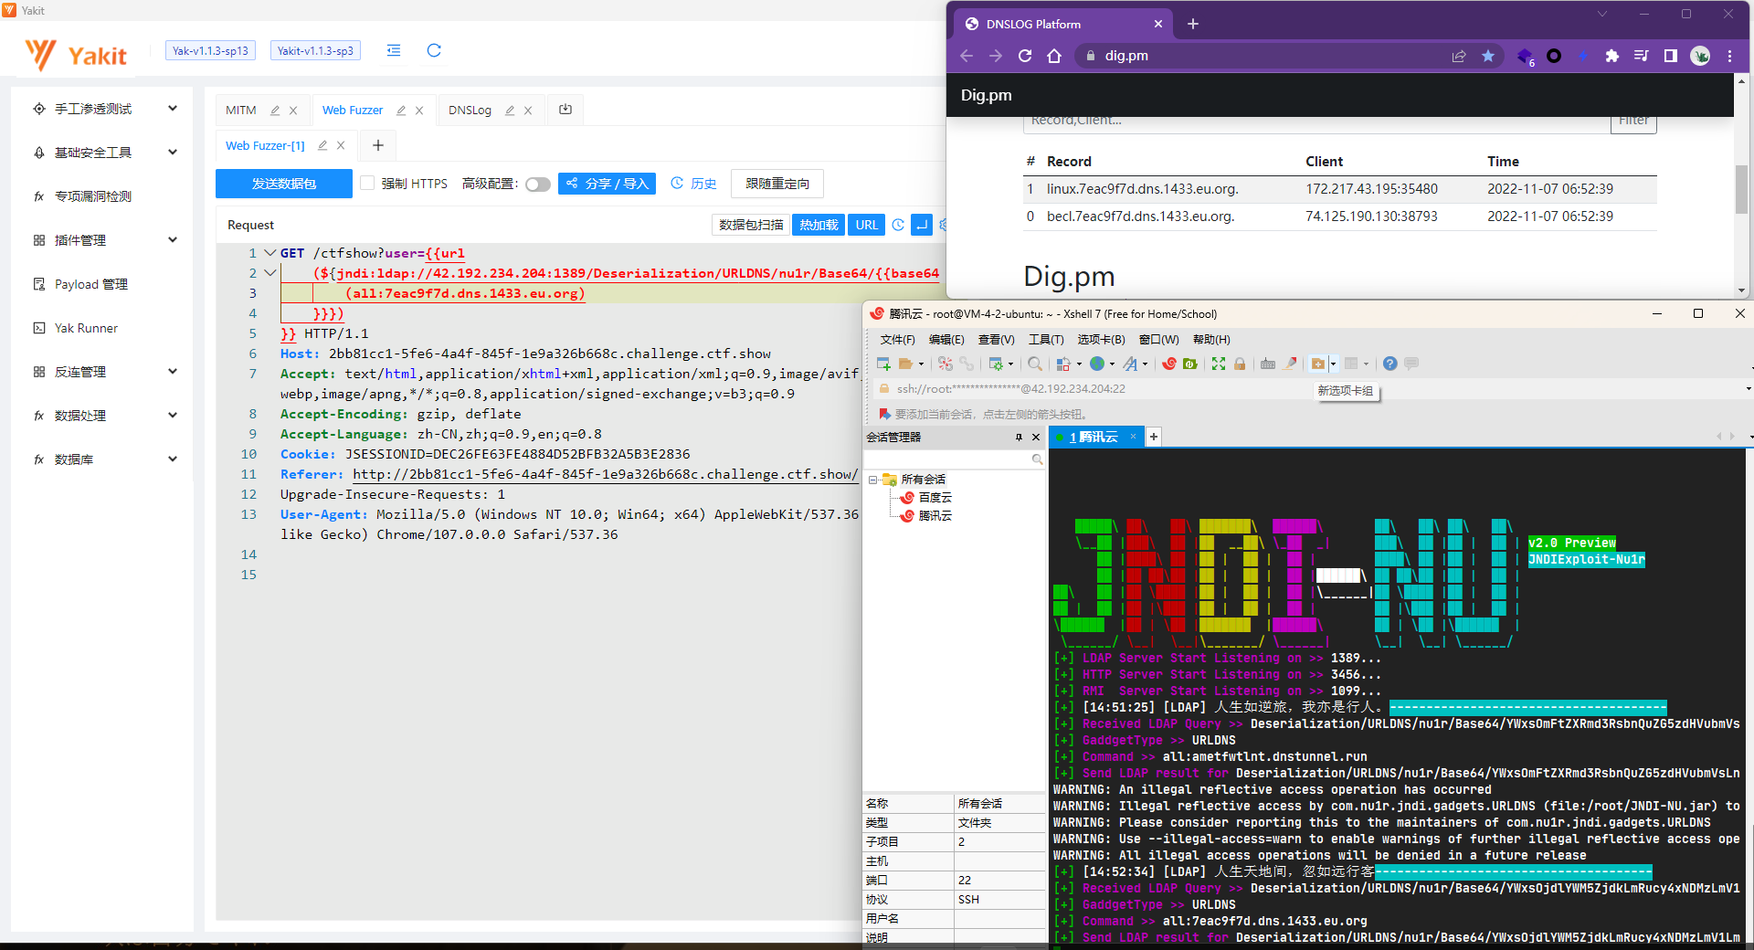Expand the 数据库 sidebar menu
Screen dimensions: 1754x950
pyautogui.click(x=173, y=459)
